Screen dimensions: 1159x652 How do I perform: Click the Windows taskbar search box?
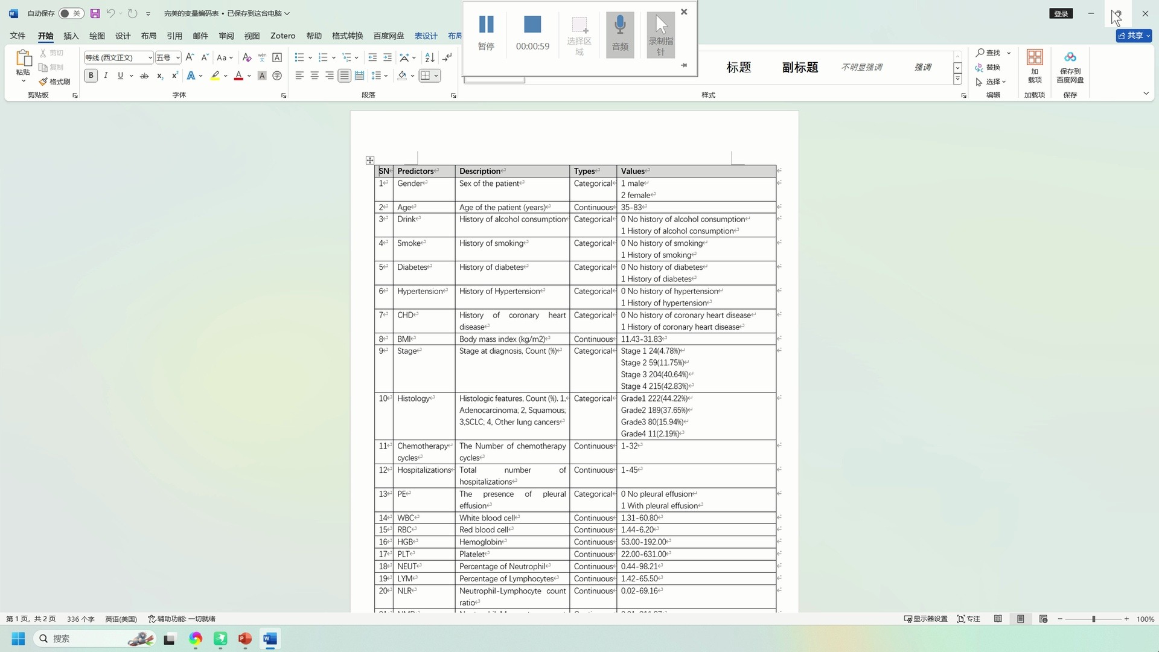tap(95, 639)
